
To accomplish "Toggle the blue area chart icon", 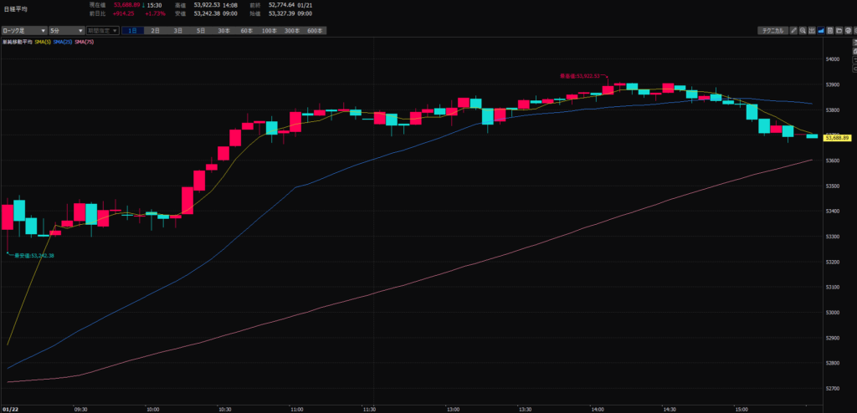I will [x=821, y=30].
